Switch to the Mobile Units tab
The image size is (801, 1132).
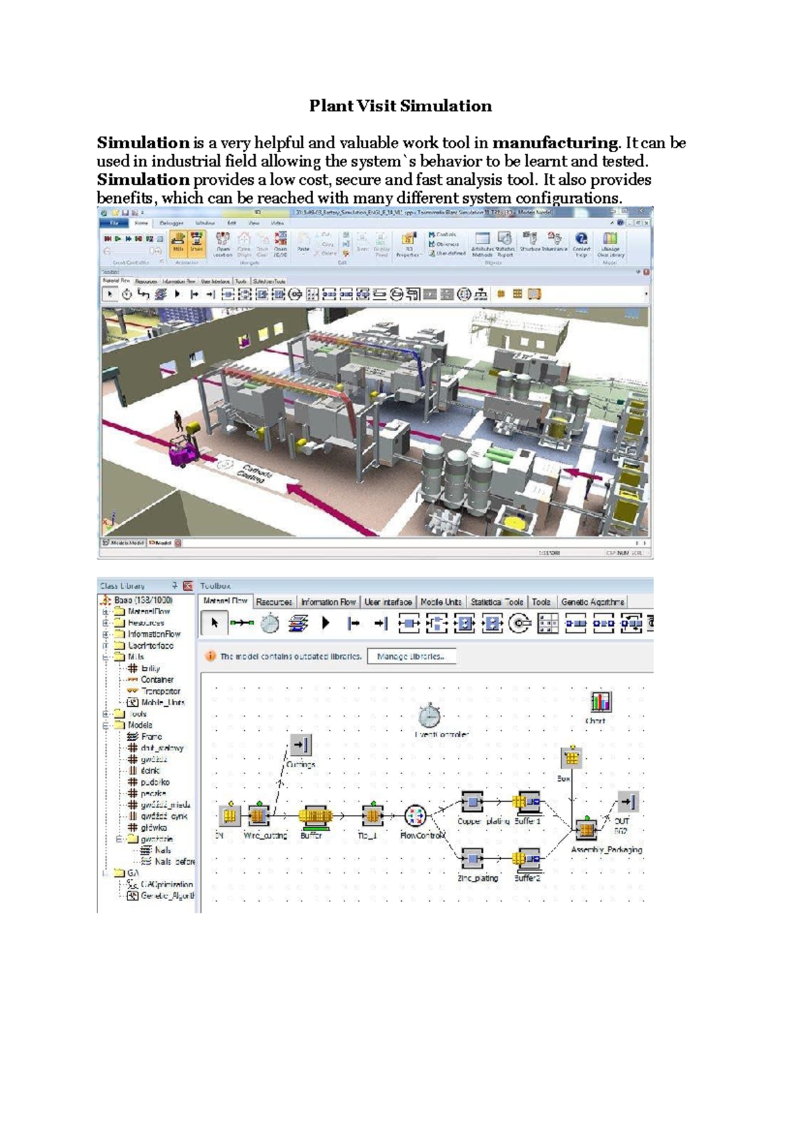(441, 601)
